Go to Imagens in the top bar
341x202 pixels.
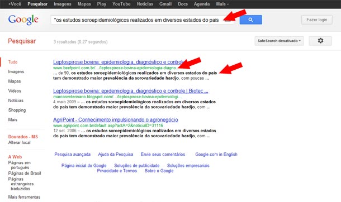pyautogui.click(x=63, y=4)
